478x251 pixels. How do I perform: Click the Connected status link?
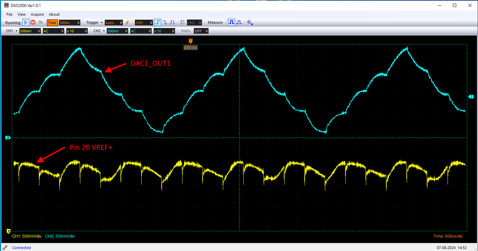click(x=21, y=248)
